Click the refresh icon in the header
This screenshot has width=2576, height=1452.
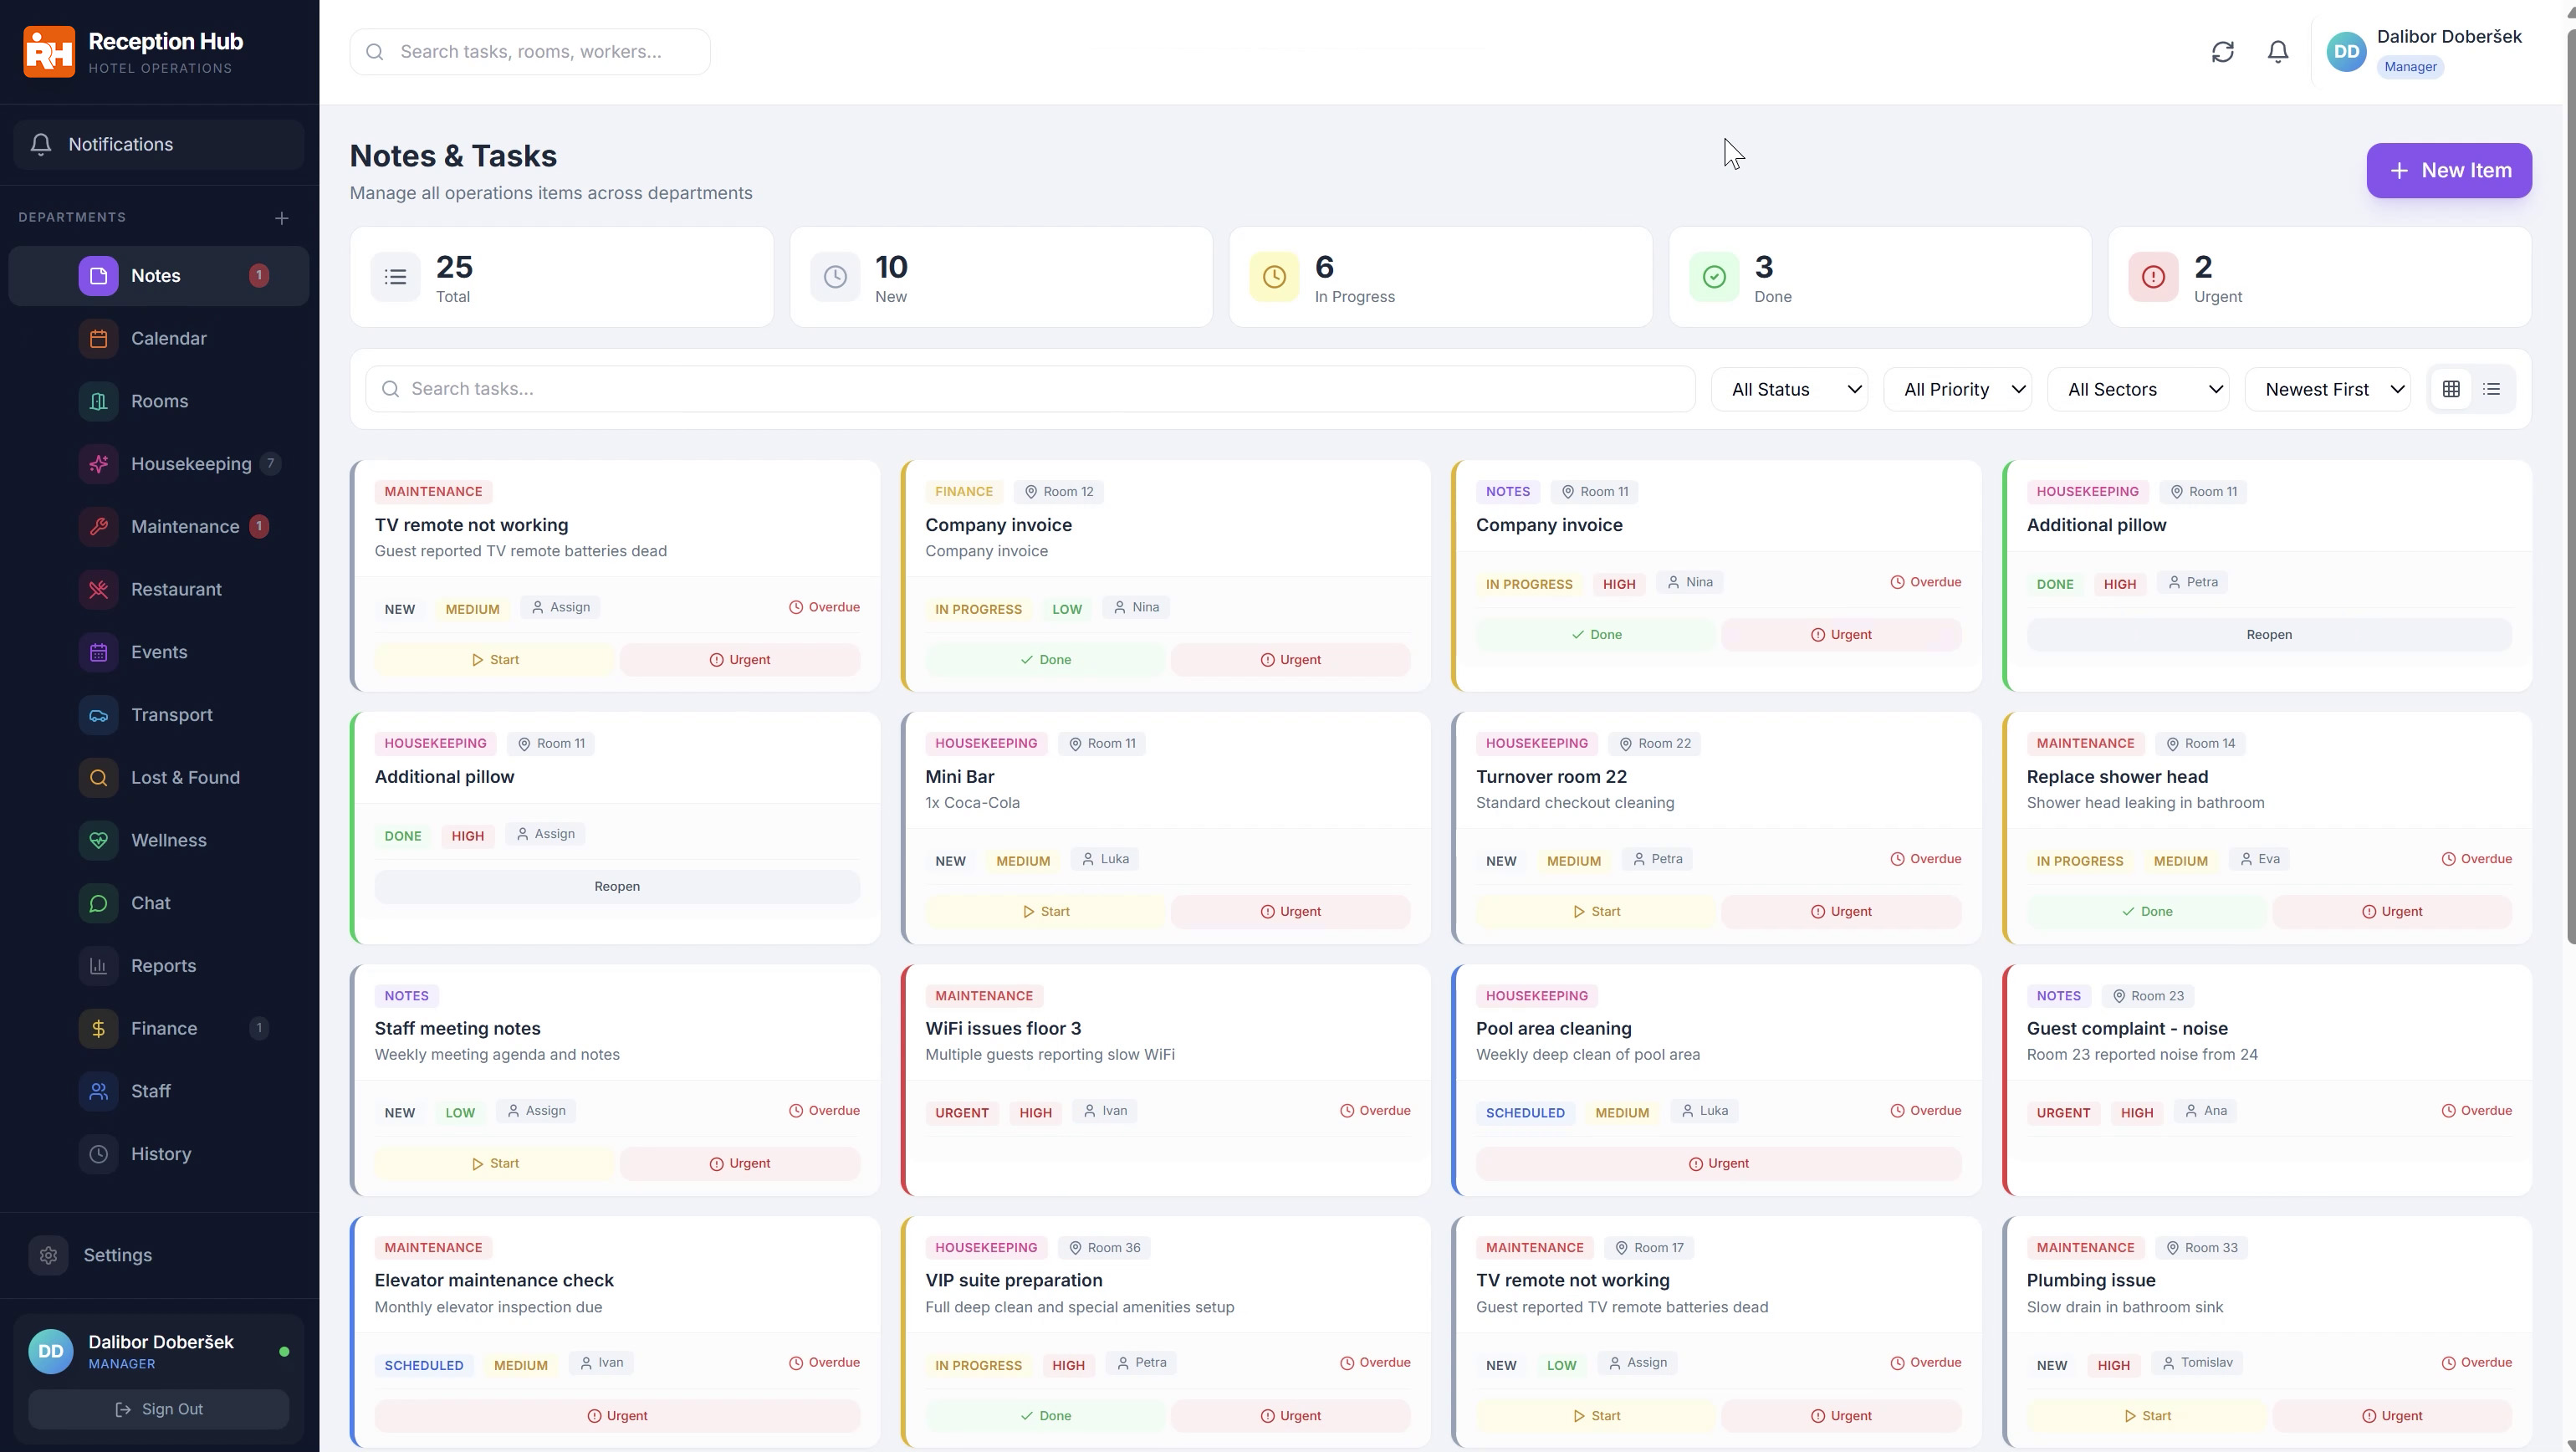2222,52
